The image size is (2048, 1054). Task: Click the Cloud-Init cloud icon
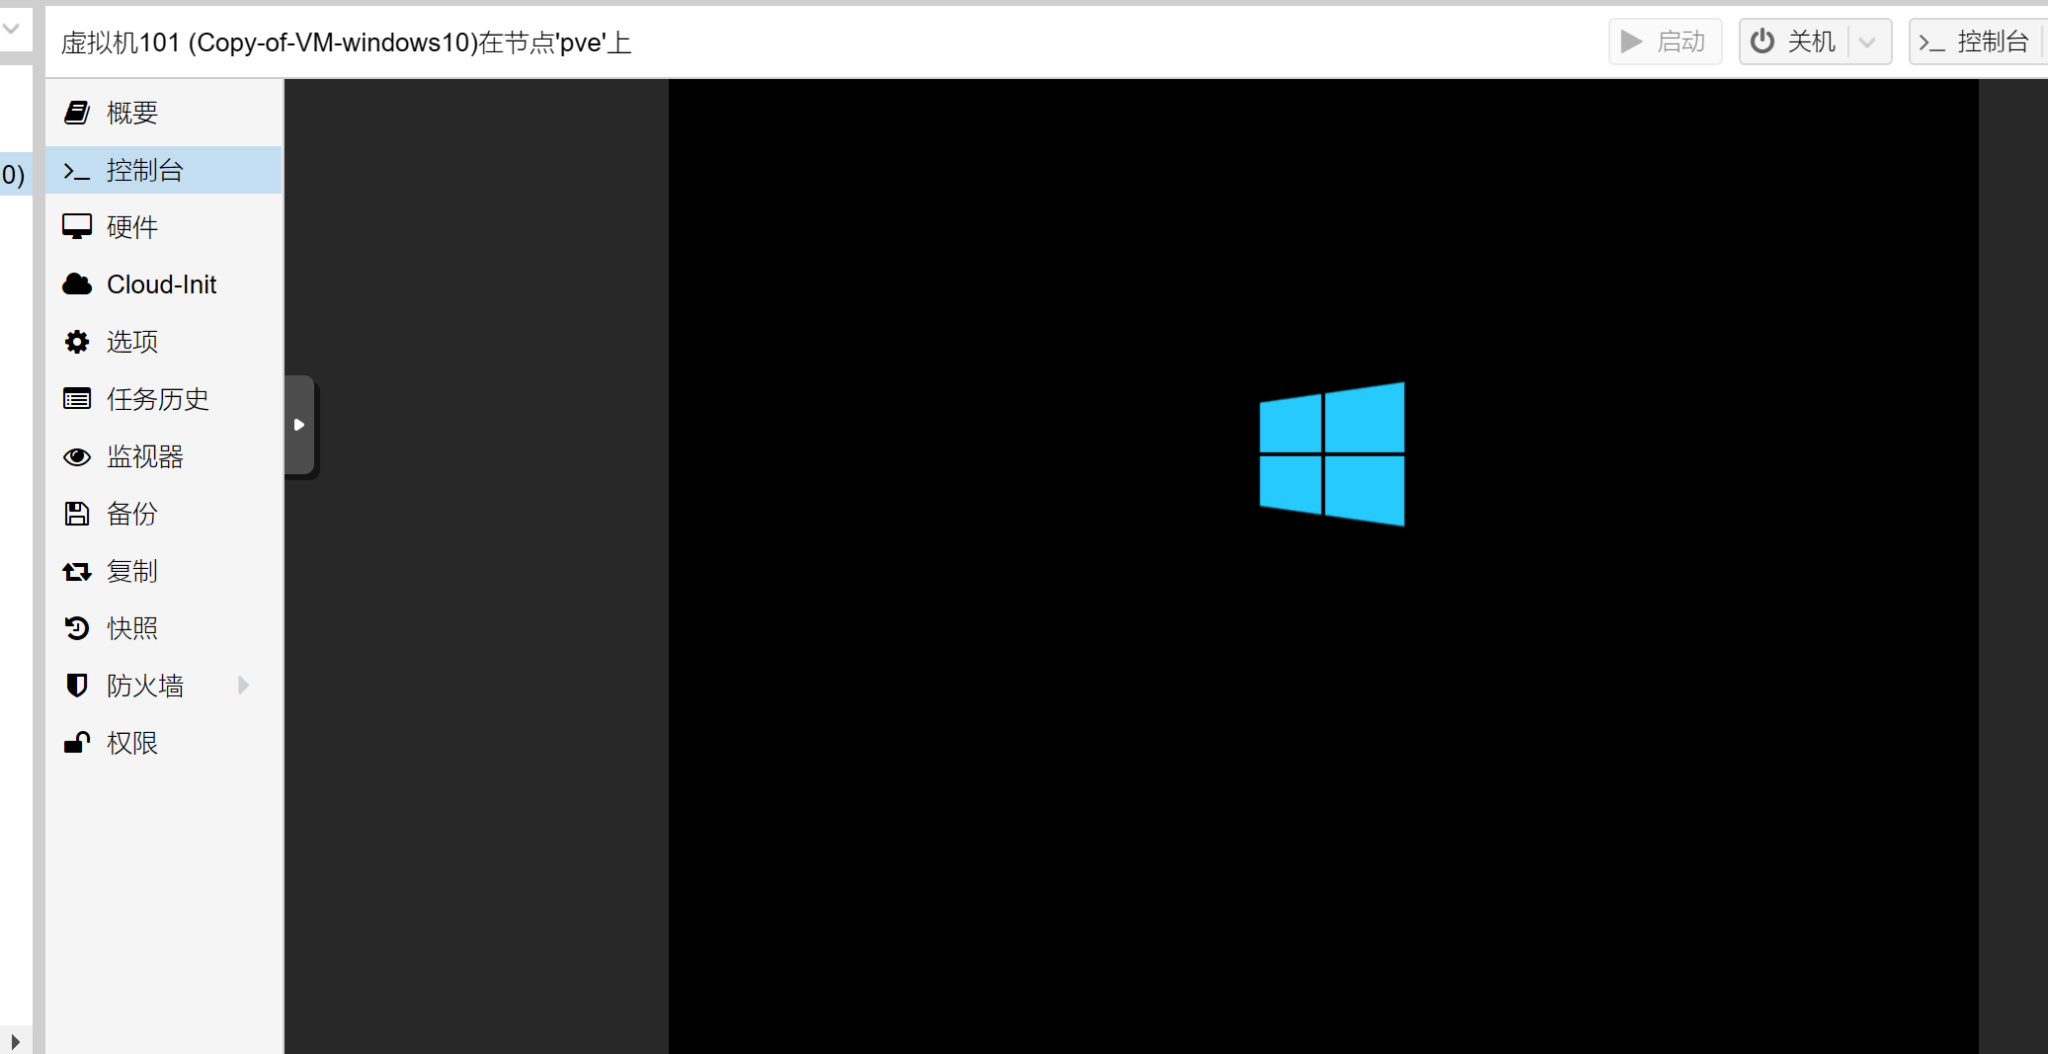pos(77,284)
